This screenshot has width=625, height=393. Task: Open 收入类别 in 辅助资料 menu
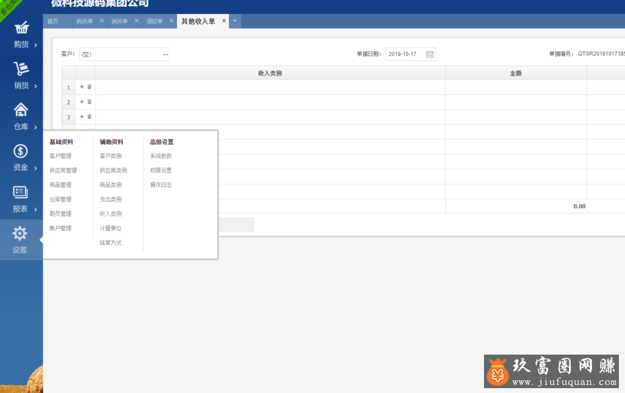click(x=110, y=214)
